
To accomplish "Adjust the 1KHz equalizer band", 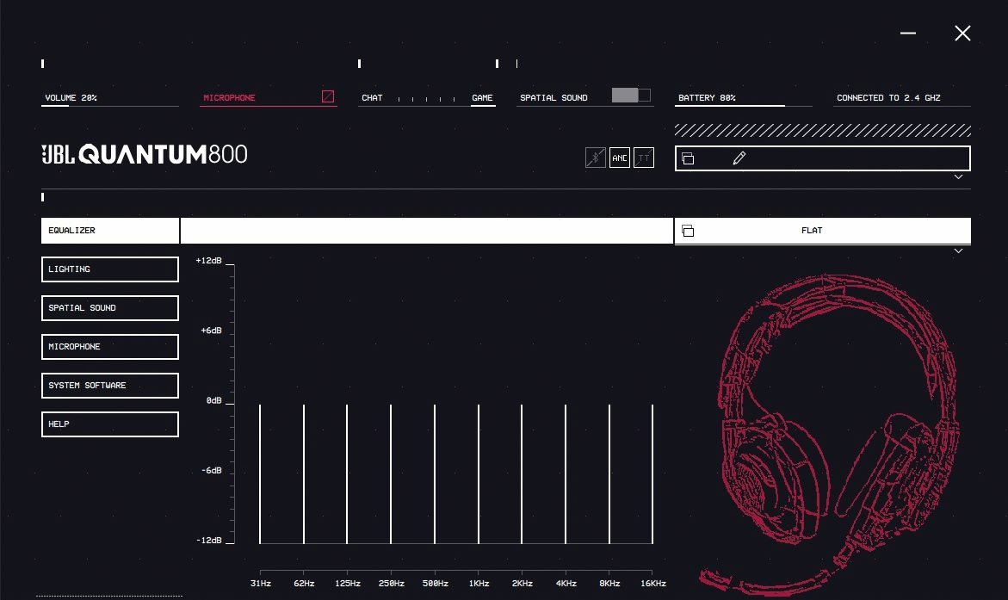I will (x=479, y=474).
